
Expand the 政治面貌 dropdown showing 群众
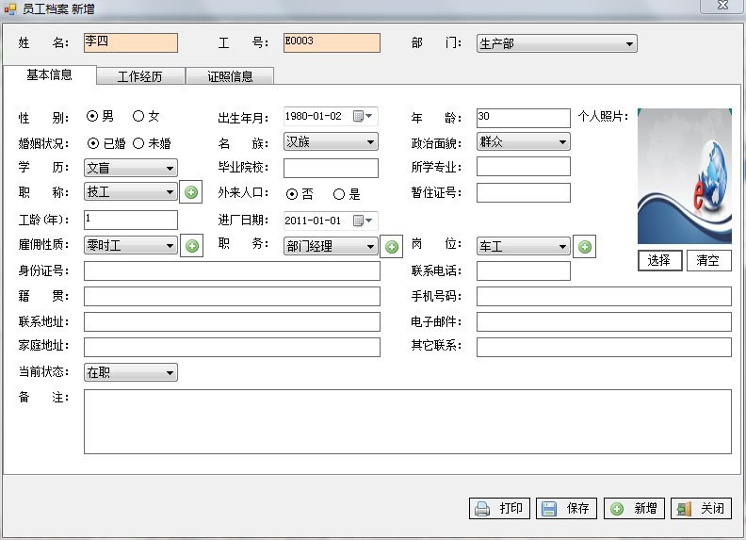524,142
